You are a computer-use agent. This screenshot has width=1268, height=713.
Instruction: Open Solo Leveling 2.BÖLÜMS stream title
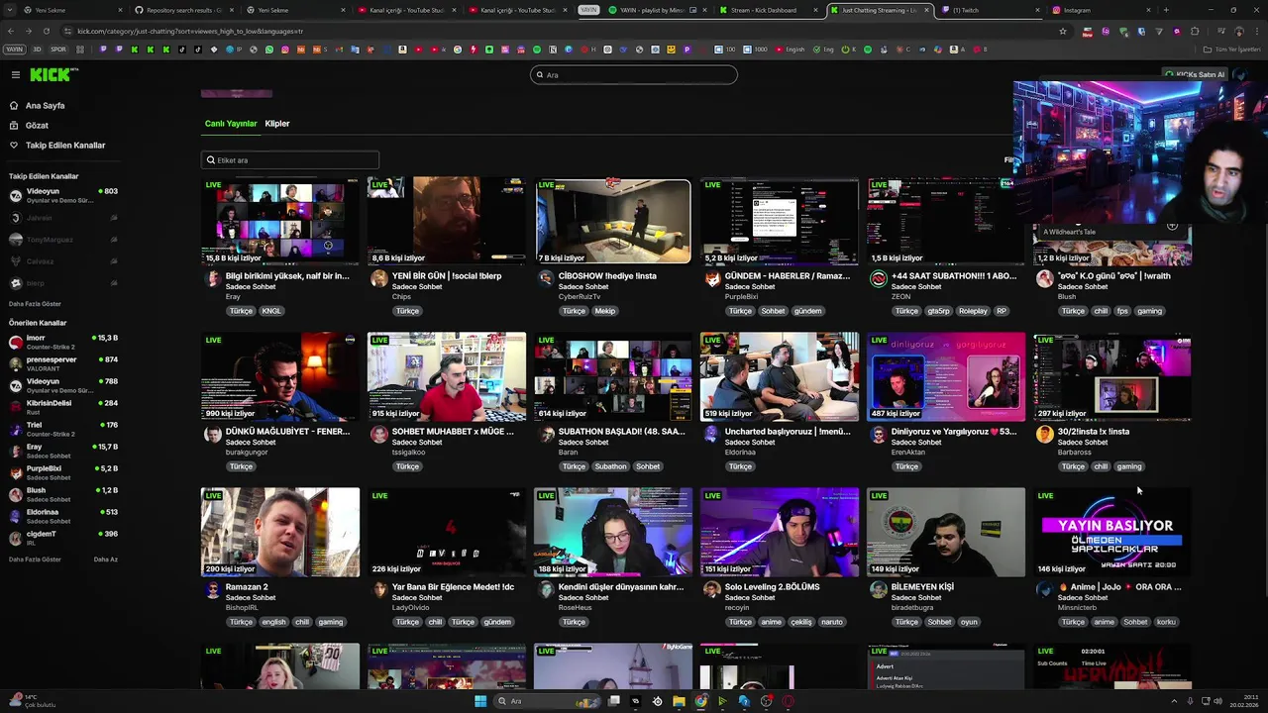[x=773, y=587]
